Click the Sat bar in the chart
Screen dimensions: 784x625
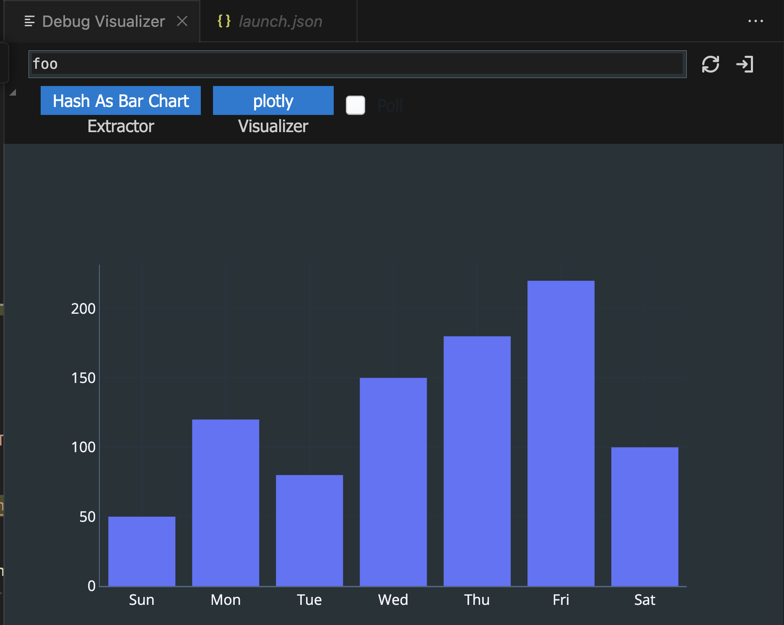click(644, 516)
